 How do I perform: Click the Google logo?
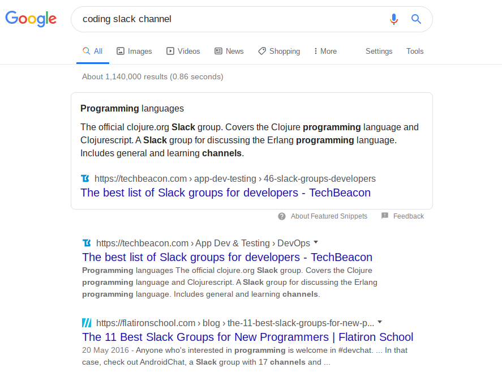pos(31,19)
